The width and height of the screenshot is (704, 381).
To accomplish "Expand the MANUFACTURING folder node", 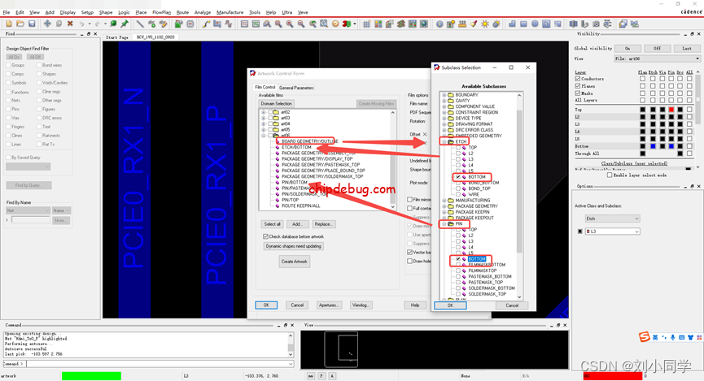I will (x=444, y=200).
